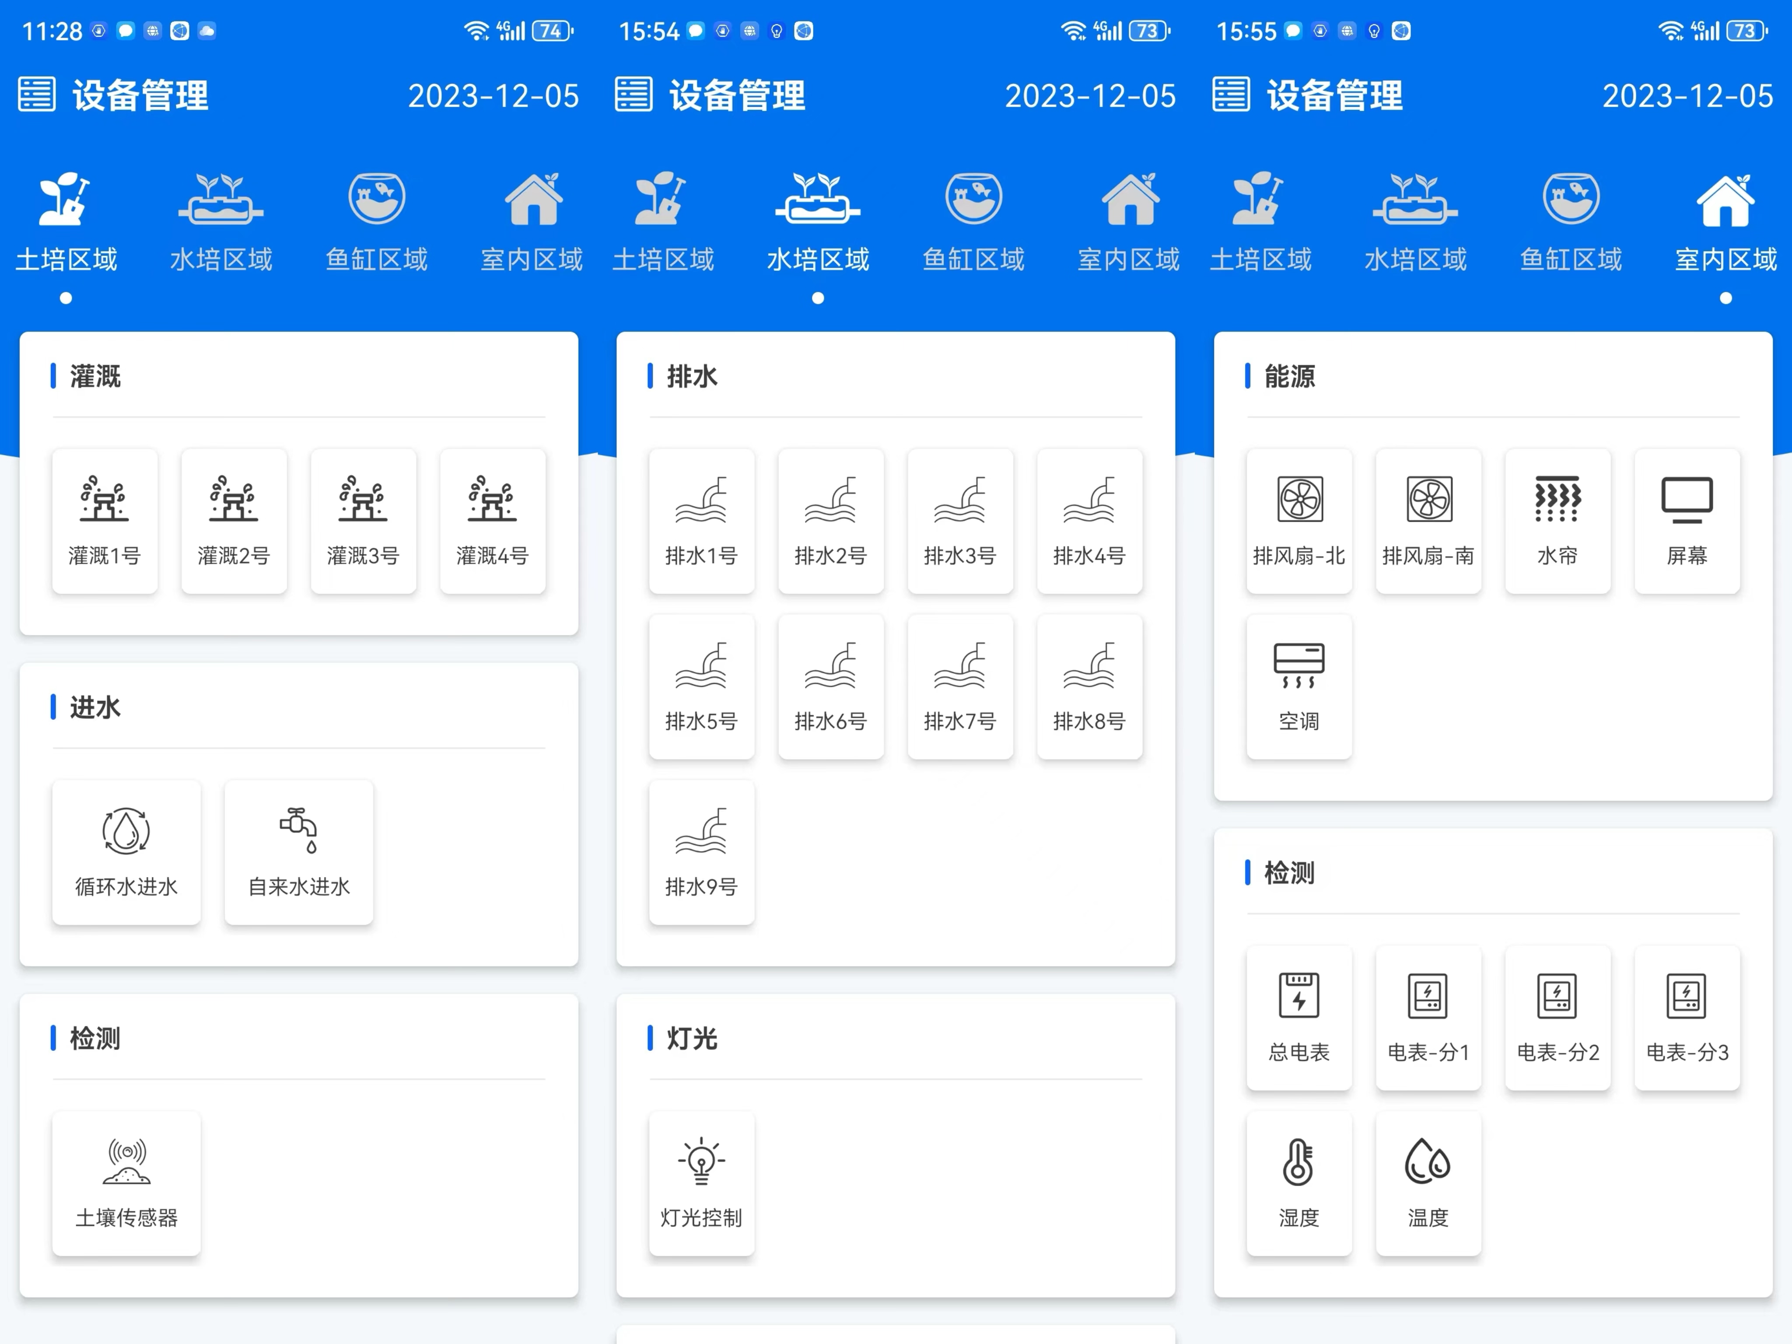Open 灌溉1号 irrigation device
The width and height of the screenshot is (1792, 1344).
tap(105, 521)
